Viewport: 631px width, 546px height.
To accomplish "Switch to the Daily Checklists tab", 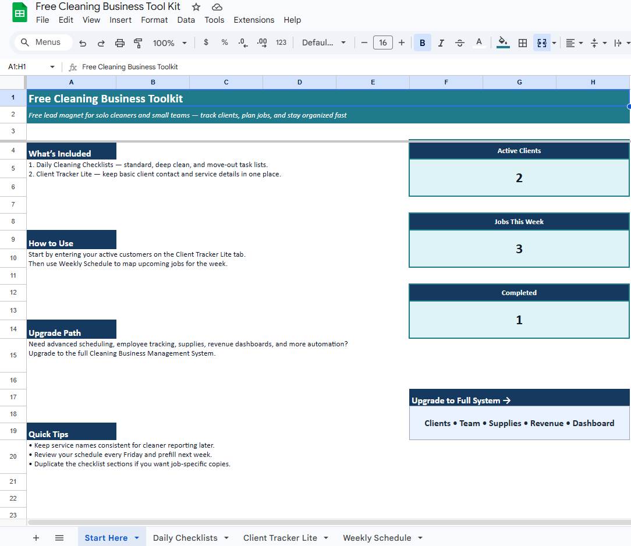I will (185, 538).
